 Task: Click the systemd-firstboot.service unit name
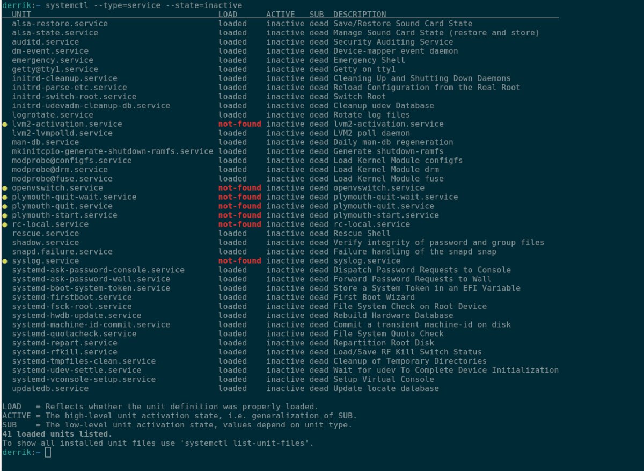(x=71, y=297)
